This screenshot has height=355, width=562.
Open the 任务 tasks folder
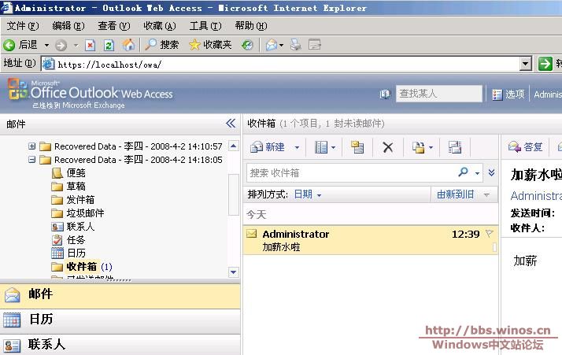pos(76,239)
